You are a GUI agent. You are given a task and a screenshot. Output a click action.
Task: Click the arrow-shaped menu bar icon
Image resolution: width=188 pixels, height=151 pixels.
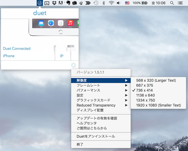point(88,3)
